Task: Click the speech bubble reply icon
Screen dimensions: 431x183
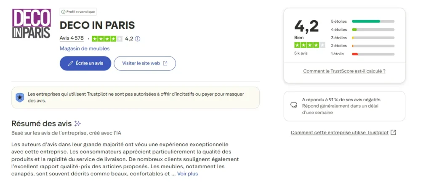Action: (294, 106)
